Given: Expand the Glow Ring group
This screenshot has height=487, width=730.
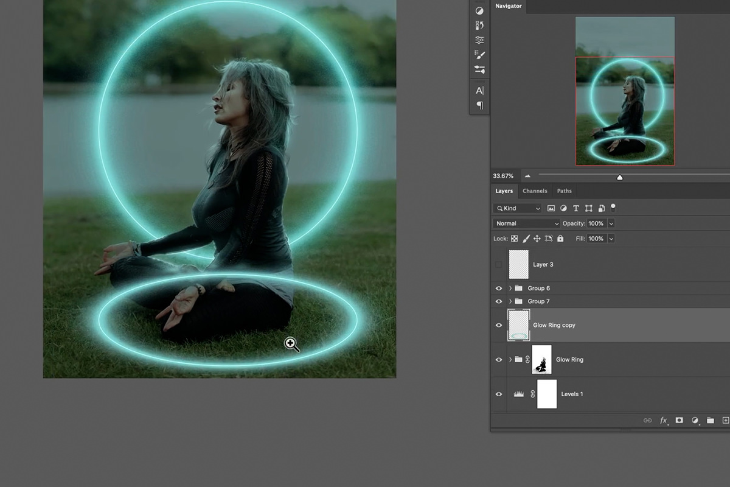Looking at the screenshot, I should tap(510, 360).
